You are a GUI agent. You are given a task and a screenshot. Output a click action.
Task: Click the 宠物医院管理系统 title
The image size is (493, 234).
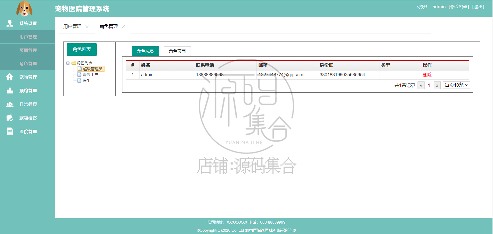click(x=82, y=9)
